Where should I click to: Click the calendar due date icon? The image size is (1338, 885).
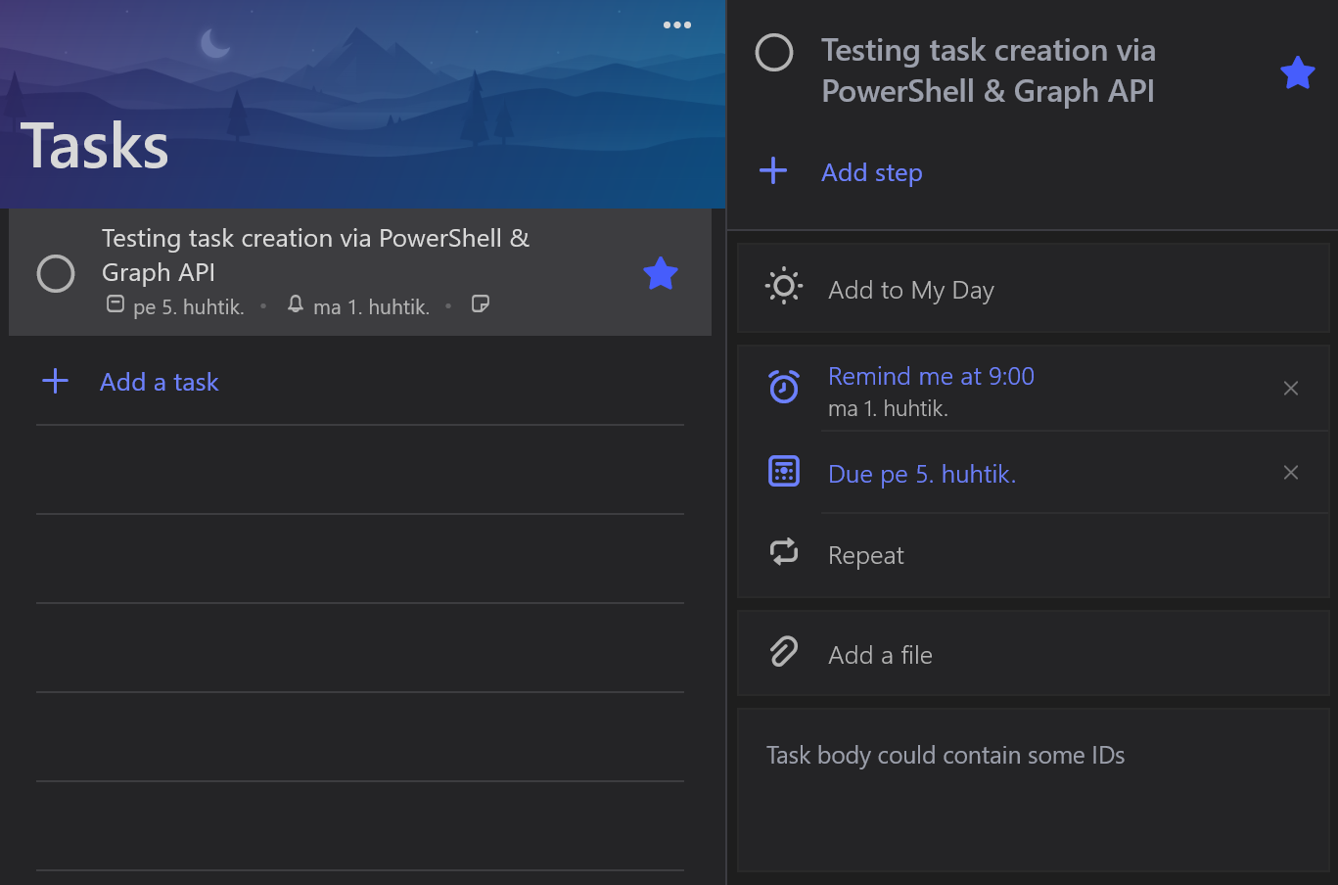tap(784, 472)
